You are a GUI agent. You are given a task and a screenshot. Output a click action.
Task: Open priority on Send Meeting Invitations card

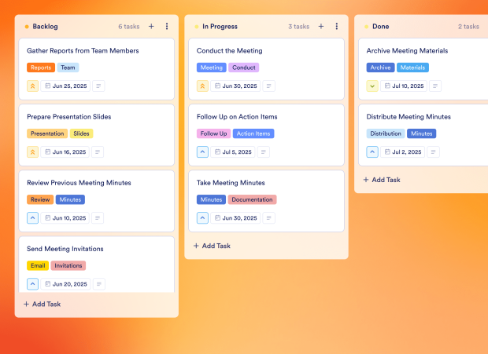coord(33,284)
